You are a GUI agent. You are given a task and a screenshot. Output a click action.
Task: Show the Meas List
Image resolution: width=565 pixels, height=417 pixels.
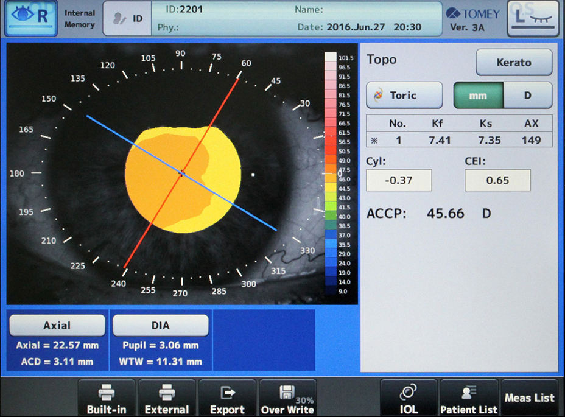tap(529, 398)
